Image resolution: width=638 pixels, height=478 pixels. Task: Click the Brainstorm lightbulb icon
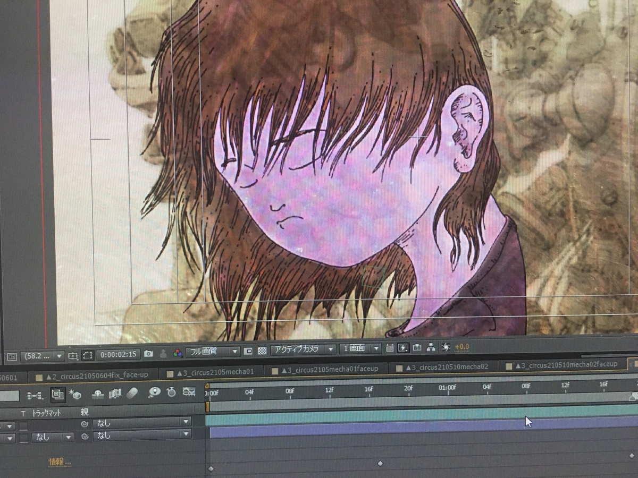point(155,392)
